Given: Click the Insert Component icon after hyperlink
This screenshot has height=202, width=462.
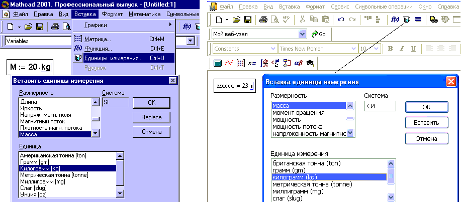Looking at the screenshot, I should pos(446,20).
